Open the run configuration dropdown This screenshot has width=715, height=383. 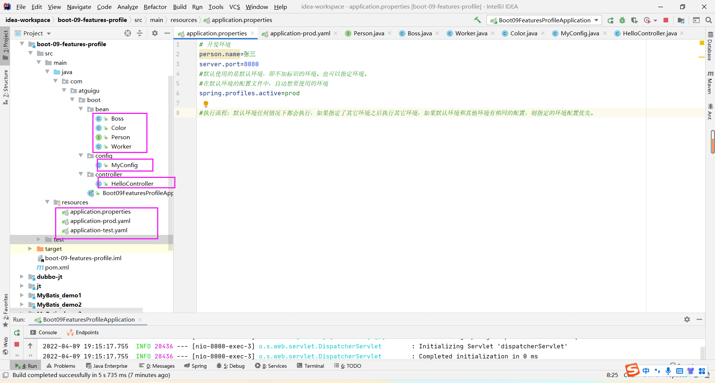click(x=544, y=20)
